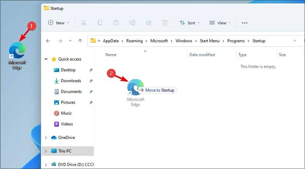The width and height of the screenshot is (305, 169).
Task: Click the Delete trash can icon
Action: (x=165, y=23)
